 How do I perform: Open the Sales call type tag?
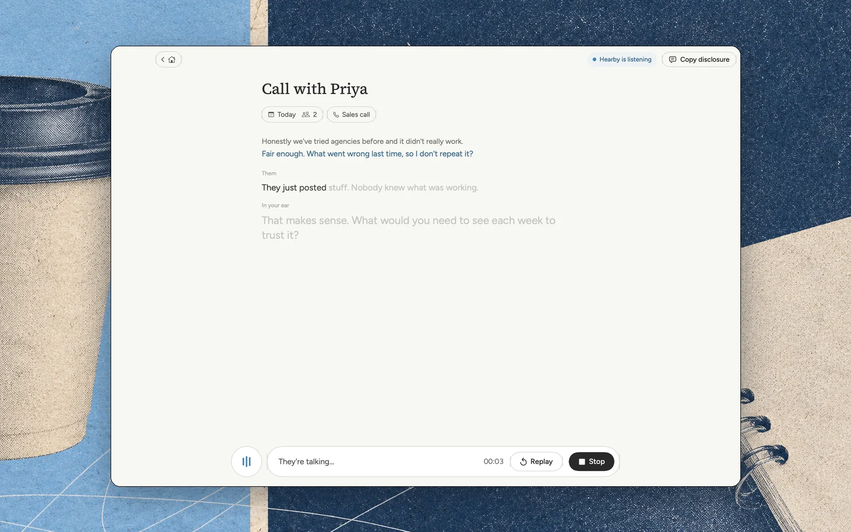pyautogui.click(x=352, y=114)
